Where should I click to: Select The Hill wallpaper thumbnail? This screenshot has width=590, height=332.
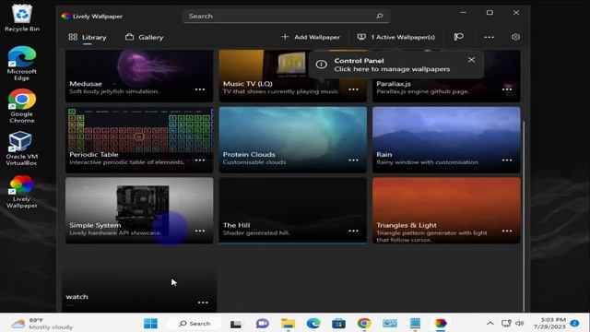click(x=292, y=210)
